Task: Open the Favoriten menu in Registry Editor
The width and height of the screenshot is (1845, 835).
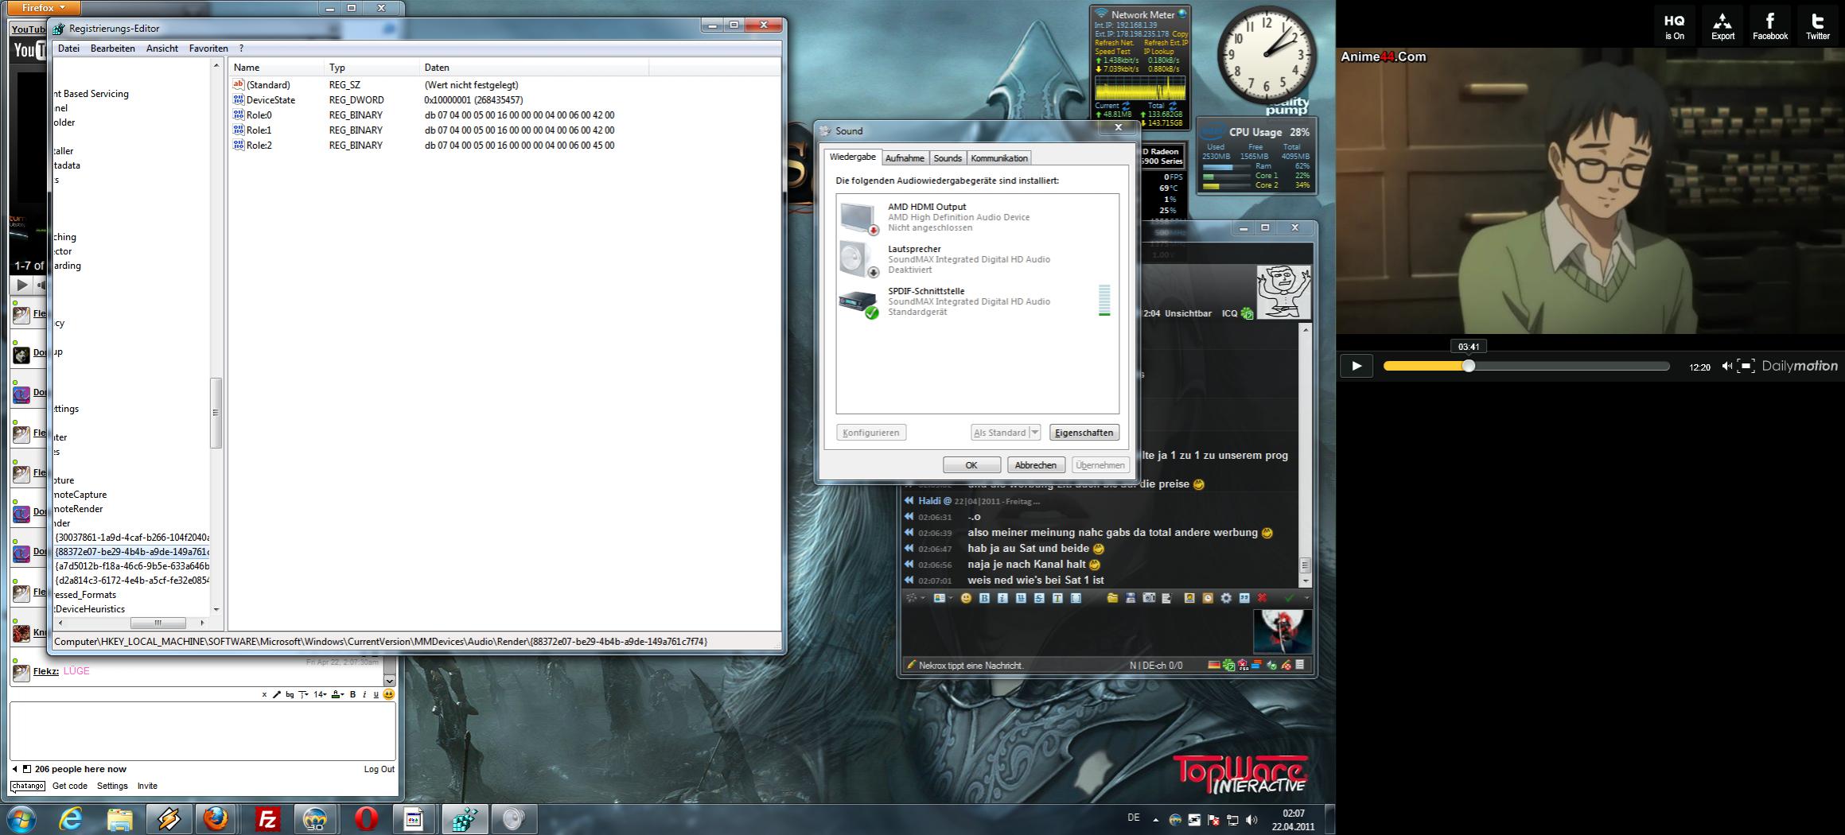Action: [208, 49]
